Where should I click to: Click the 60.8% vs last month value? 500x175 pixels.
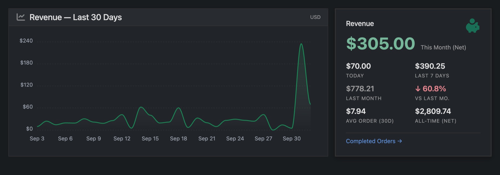[x=434, y=89]
